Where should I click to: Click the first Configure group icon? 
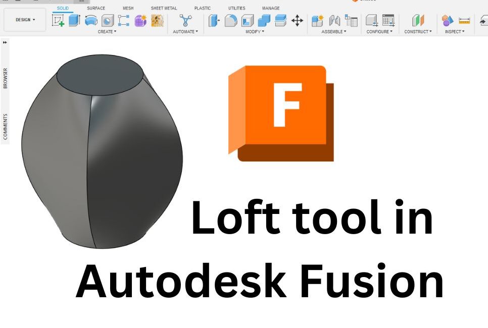372,21
